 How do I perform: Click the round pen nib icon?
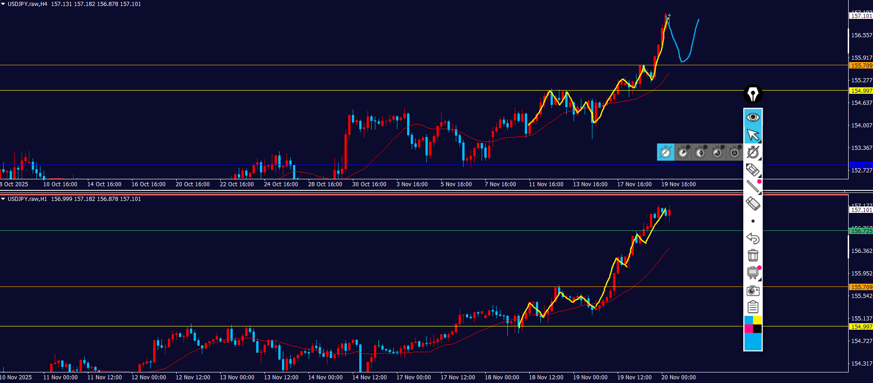click(x=753, y=94)
